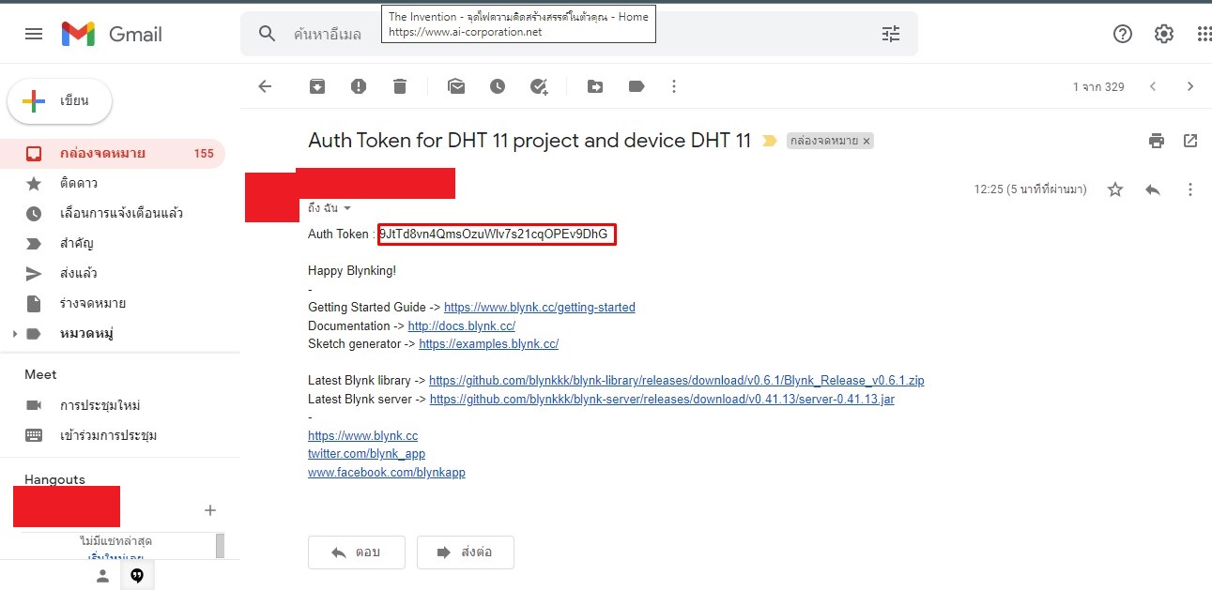Open the Snoozed folder
The image size is (1212, 590).
tap(113, 213)
